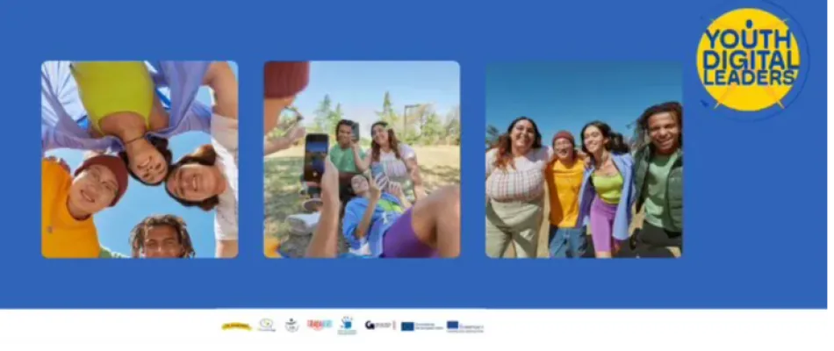The width and height of the screenshot is (834, 351).
Task: Click the purple shorts in the right photo
Action: tap(606, 224)
